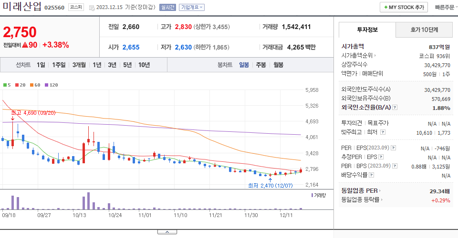The image size is (458, 238).
Task: Select the 3개월 line chart period
Action: click(x=79, y=65)
